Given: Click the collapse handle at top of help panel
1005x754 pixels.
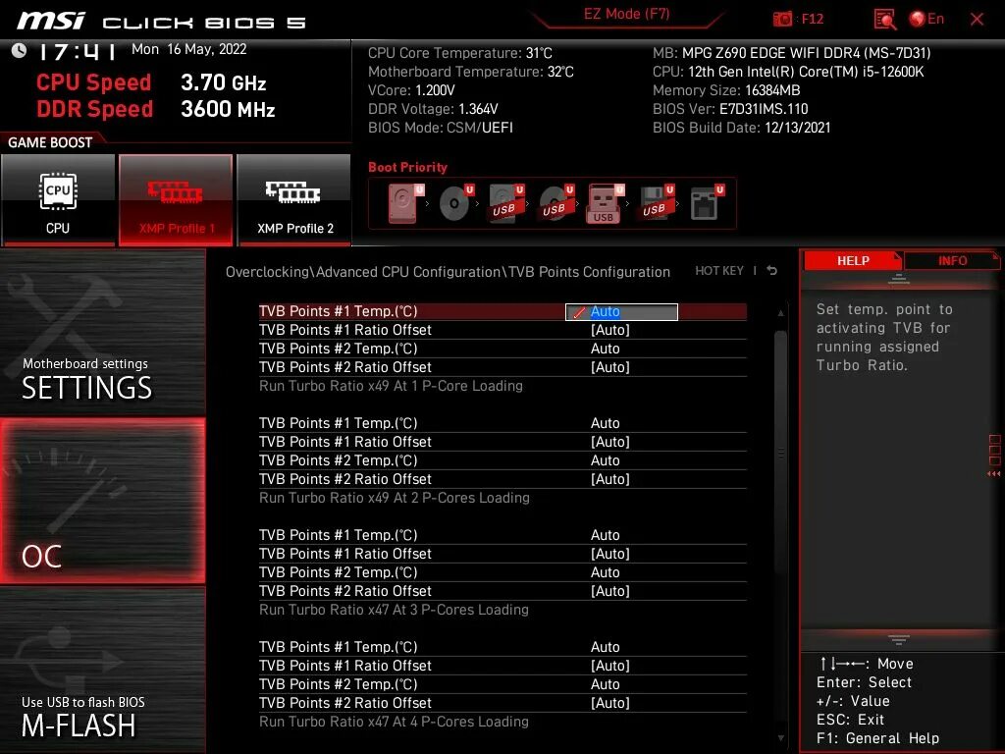Looking at the screenshot, I should click(x=899, y=279).
